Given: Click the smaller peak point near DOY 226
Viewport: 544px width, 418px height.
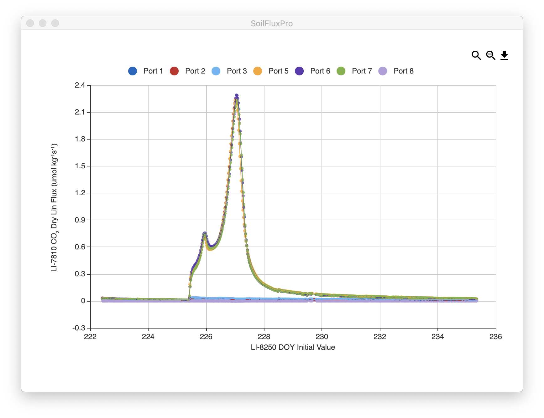Looking at the screenshot, I should click(205, 233).
